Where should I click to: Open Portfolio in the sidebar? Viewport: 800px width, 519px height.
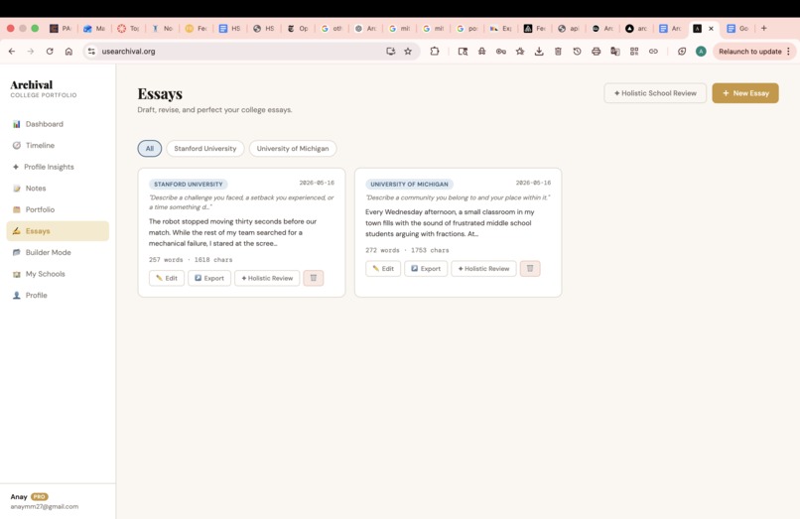[58, 209]
